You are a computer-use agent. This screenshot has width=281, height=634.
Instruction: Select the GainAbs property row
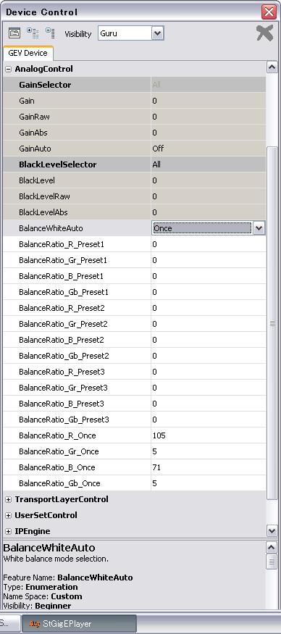[134, 133]
